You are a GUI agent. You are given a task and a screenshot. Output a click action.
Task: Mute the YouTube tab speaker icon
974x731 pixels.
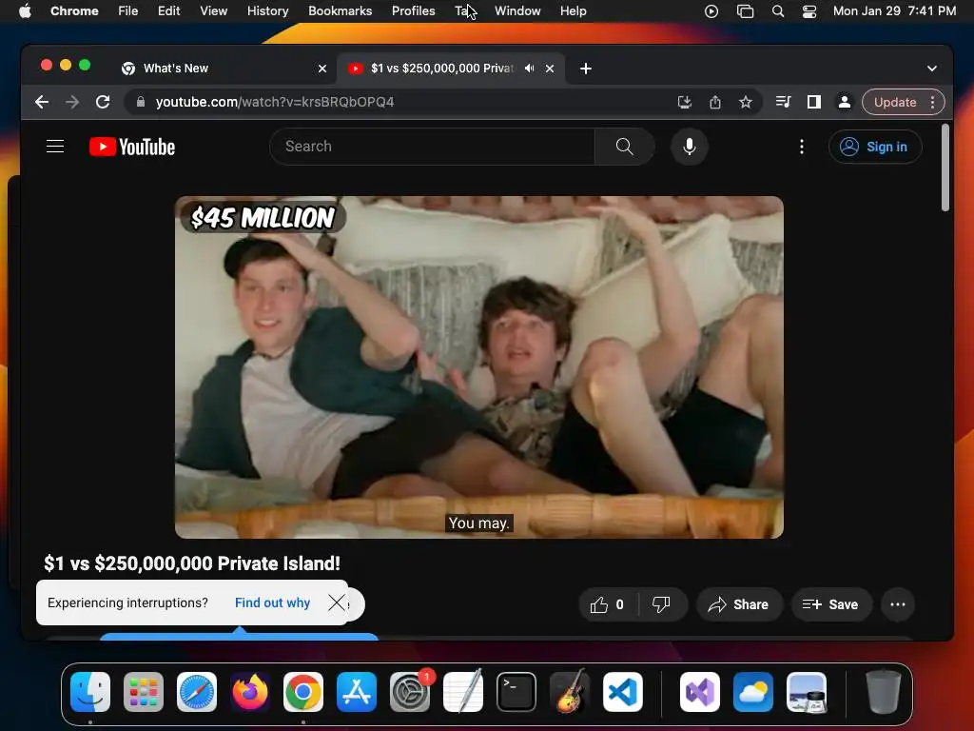[529, 69]
